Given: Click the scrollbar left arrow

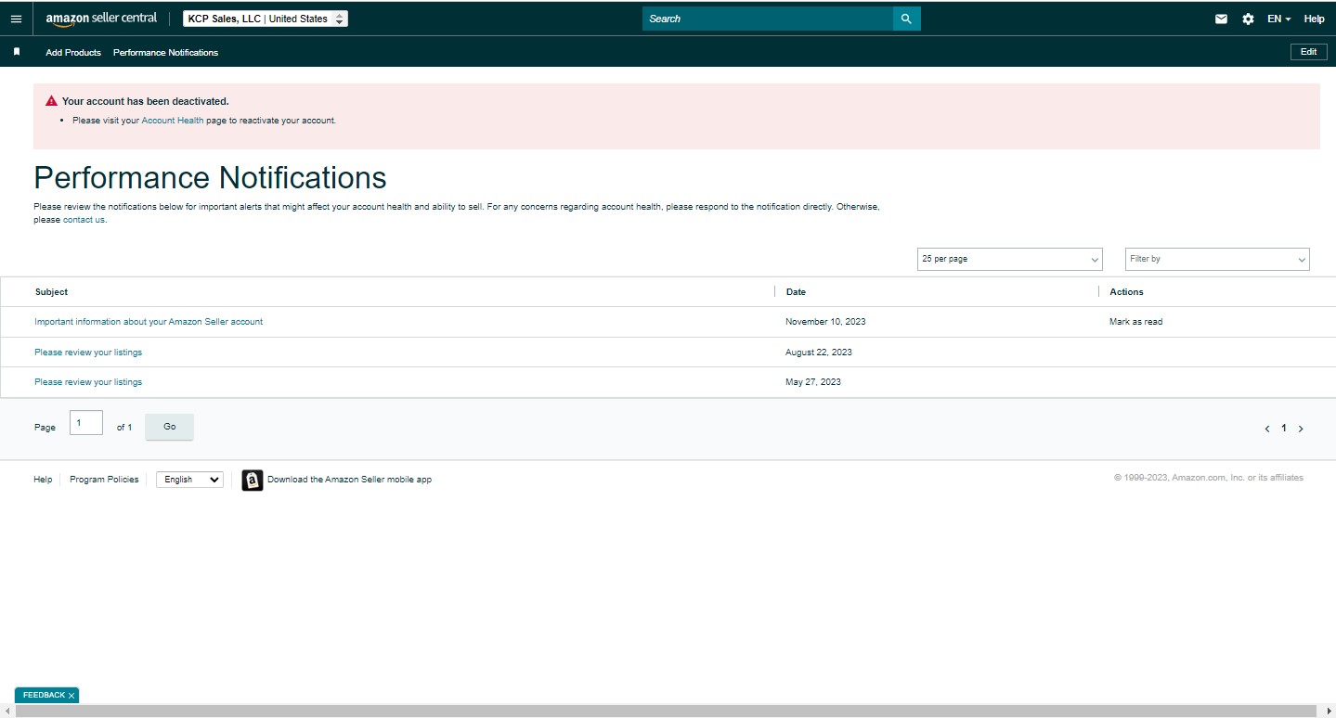Looking at the screenshot, I should coord(6,712).
